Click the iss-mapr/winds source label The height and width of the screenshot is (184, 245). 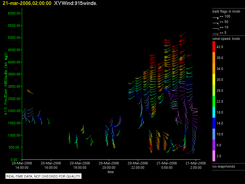[224, 166]
